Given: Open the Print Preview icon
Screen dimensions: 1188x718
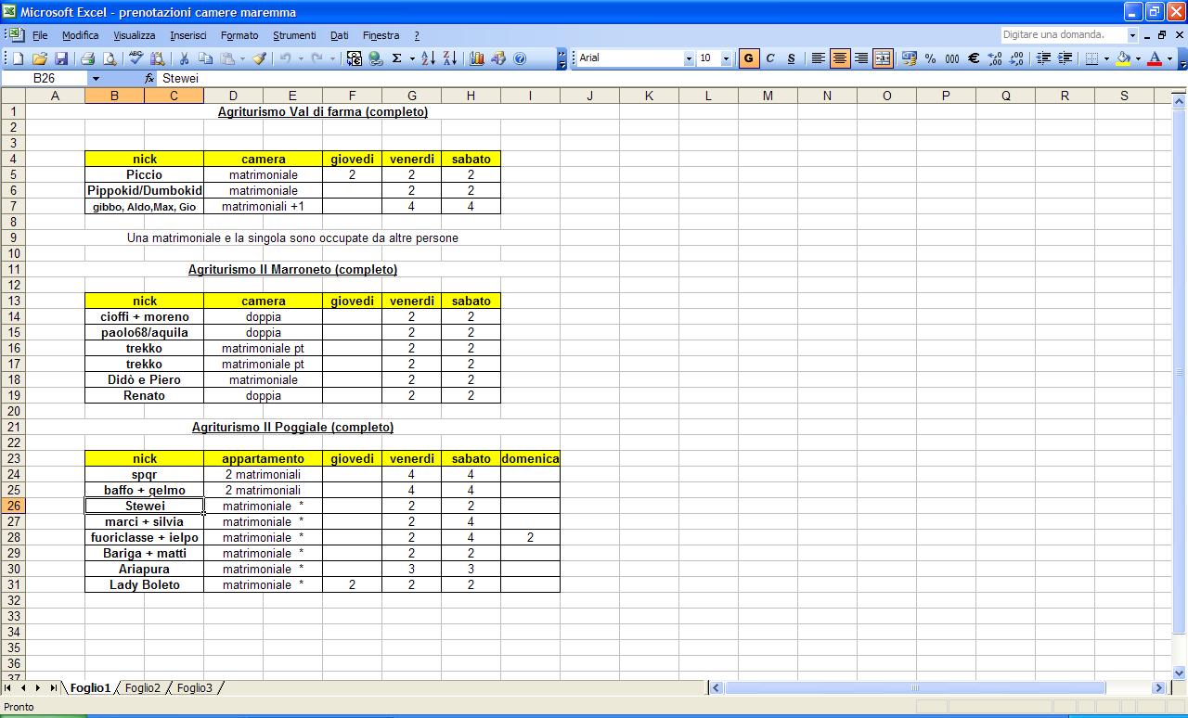Looking at the screenshot, I should [x=110, y=58].
